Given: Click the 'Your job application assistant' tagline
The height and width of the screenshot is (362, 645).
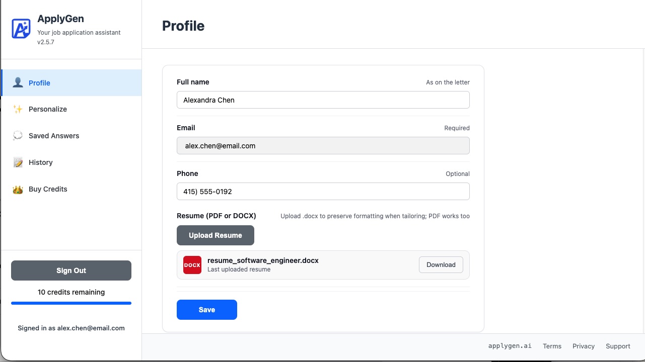Looking at the screenshot, I should tap(79, 33).
